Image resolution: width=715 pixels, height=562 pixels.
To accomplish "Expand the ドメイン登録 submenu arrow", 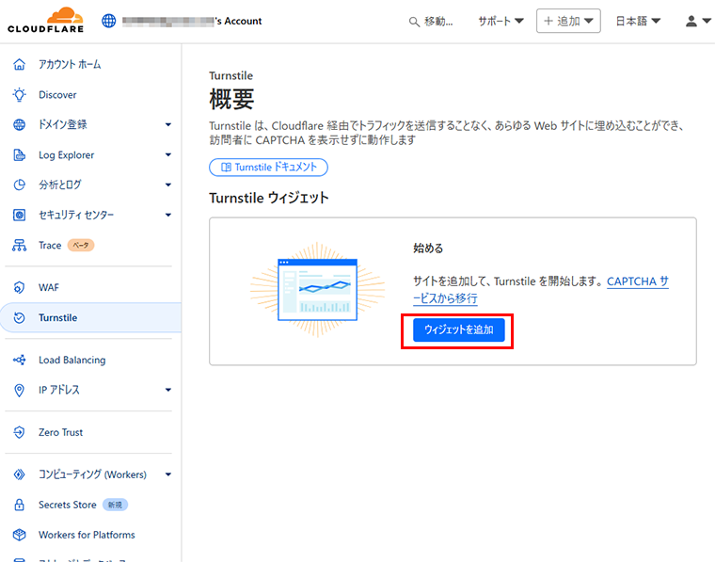I will click(x=168, y=124).
